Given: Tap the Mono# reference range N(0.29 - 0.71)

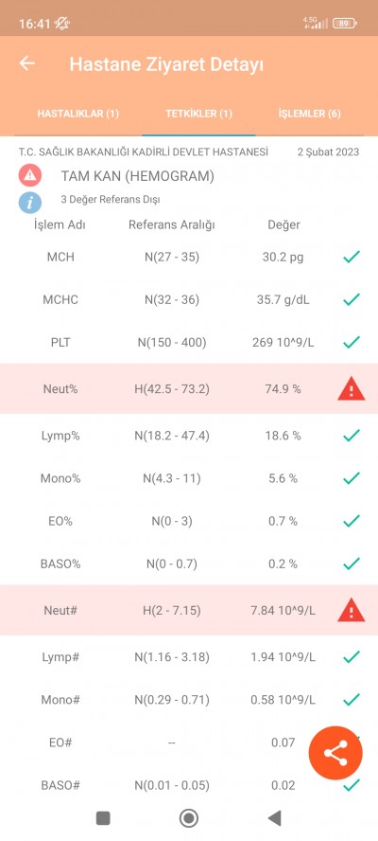Looking at the screenshot, I should pos(172,699).
